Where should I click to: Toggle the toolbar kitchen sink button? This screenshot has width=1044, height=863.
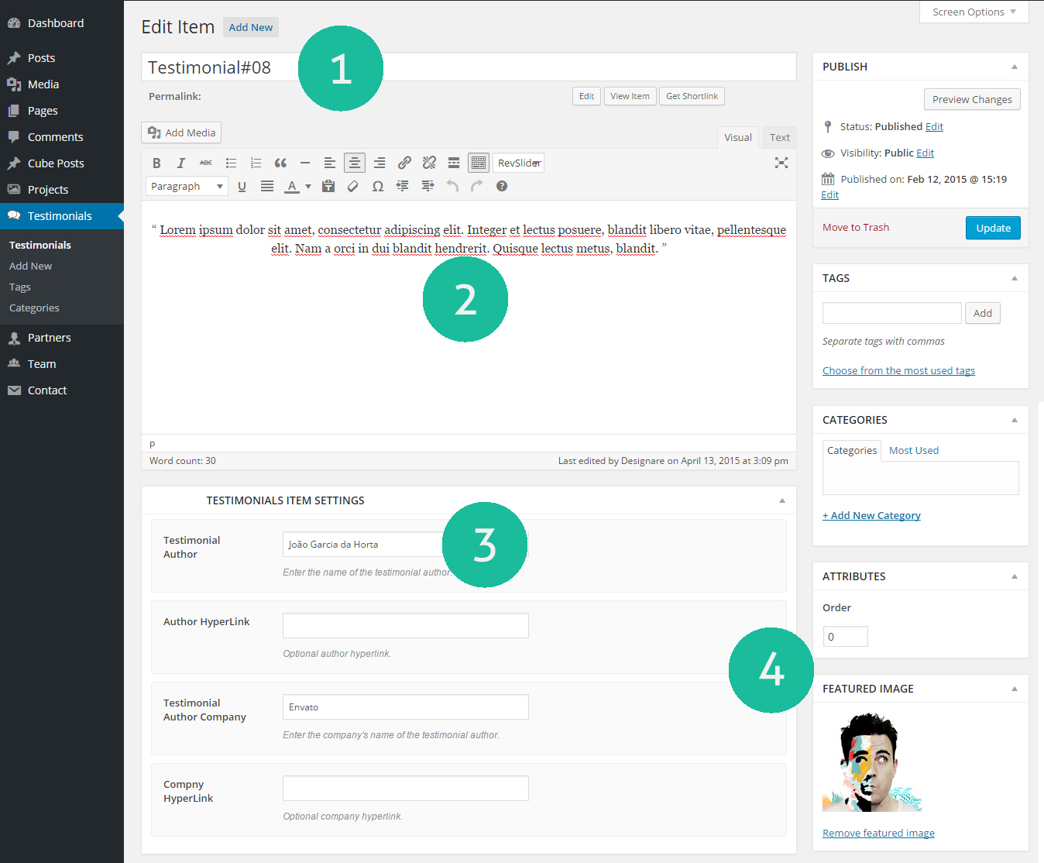coord(479,163)
